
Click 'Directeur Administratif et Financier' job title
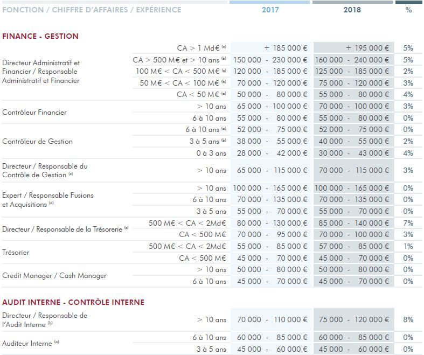point(41,72)
